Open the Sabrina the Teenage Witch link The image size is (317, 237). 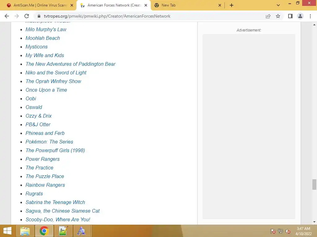point(55,202)
